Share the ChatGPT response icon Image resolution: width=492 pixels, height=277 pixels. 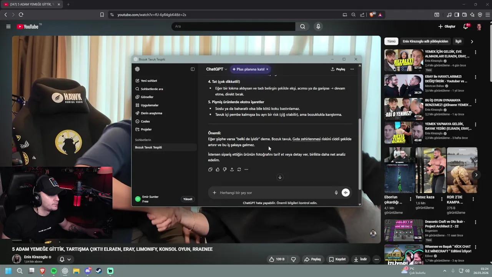click(x=232, y=169)
